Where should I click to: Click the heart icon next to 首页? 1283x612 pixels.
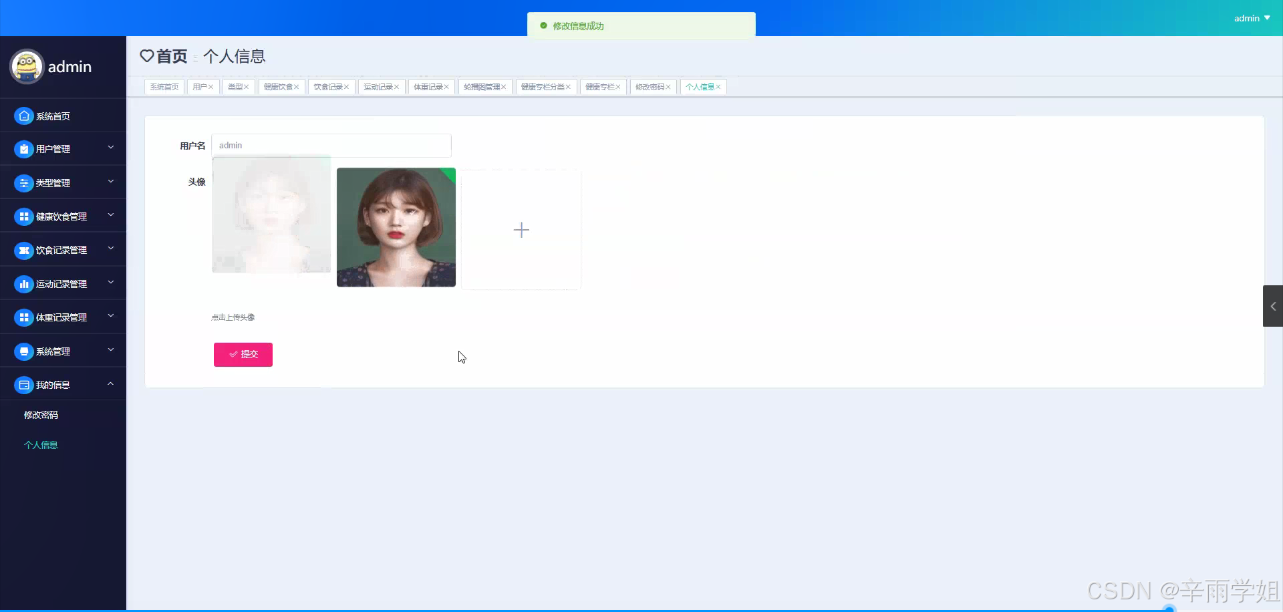148,56
